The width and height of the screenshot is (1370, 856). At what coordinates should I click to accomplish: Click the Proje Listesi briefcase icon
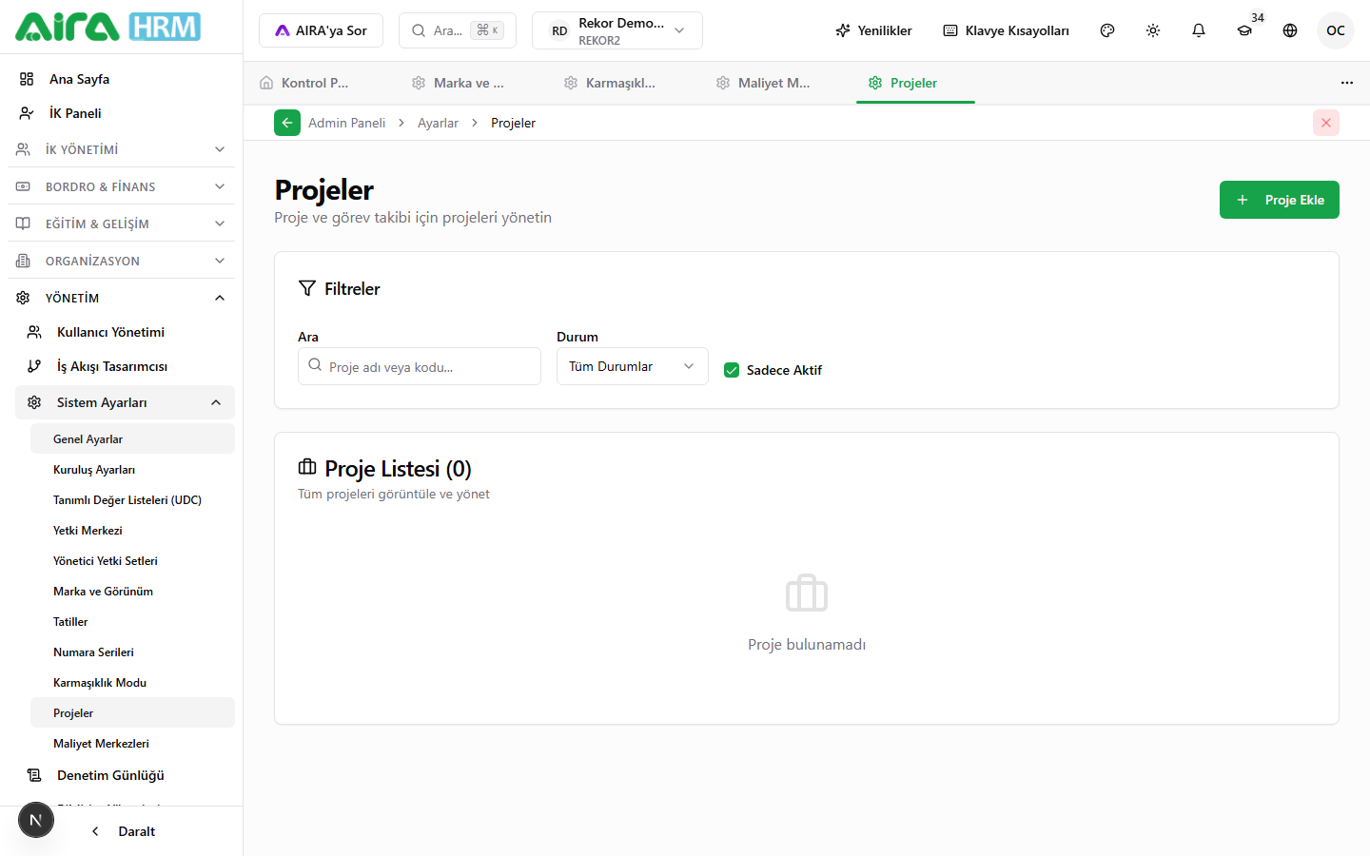tap(307, 467)
